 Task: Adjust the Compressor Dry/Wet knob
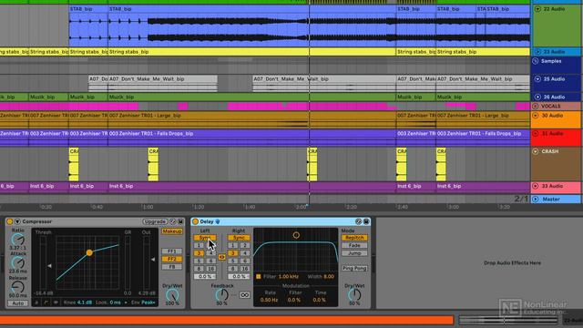172,295
